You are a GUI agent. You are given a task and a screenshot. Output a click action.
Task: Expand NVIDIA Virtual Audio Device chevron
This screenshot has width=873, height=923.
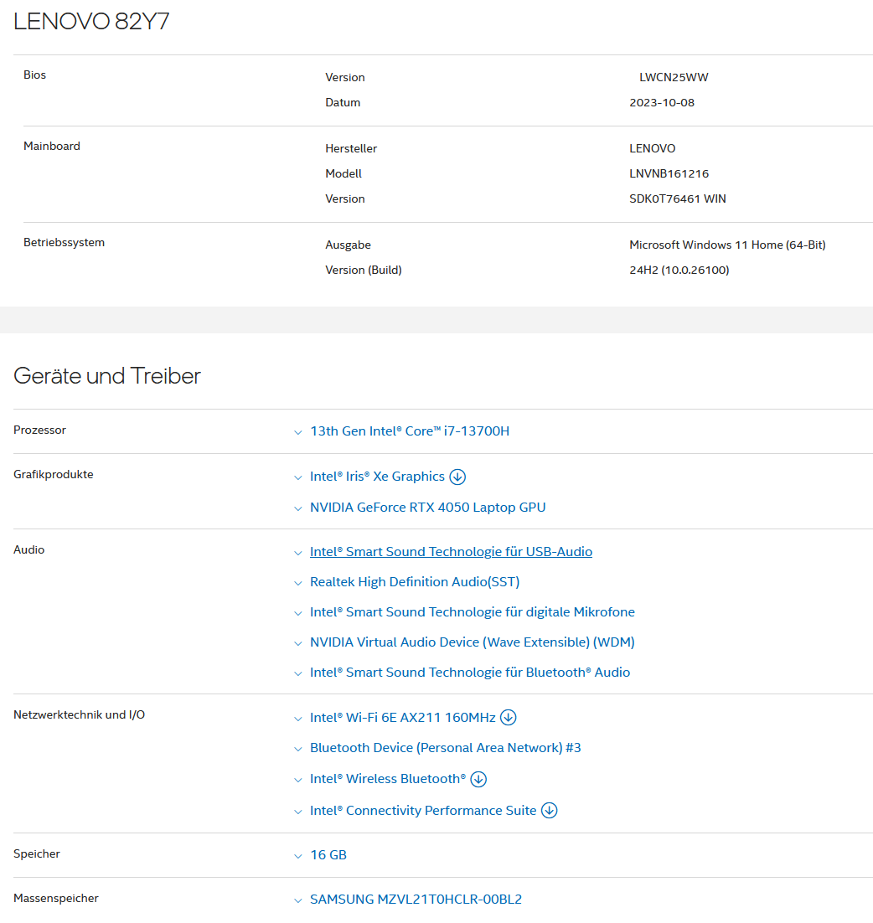tap(298, 644)
